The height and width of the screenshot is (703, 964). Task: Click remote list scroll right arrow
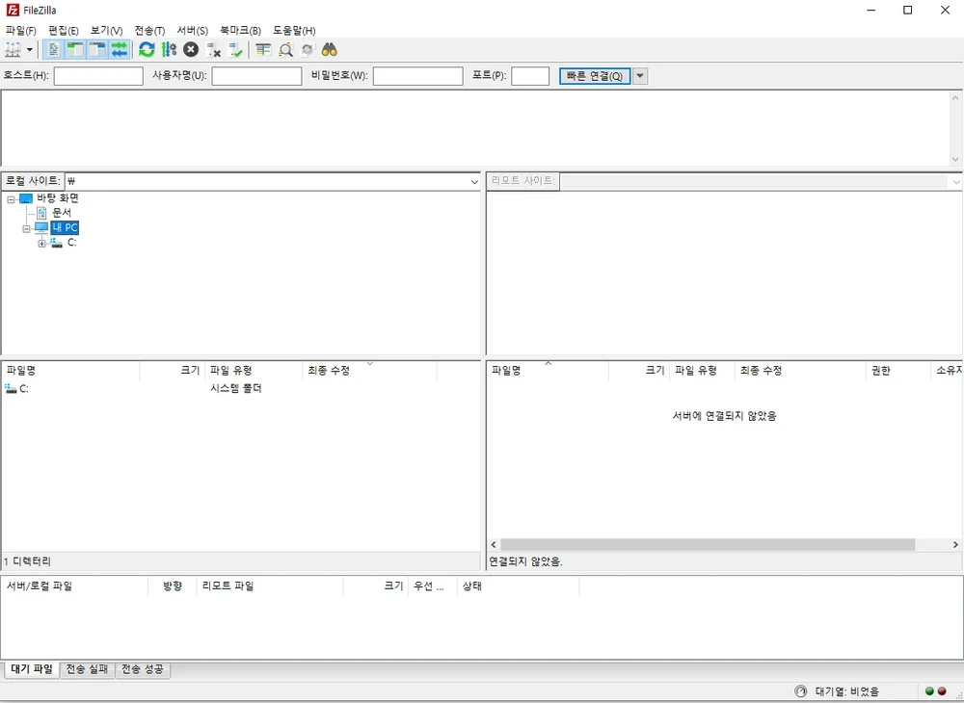(x=955, y=545)
